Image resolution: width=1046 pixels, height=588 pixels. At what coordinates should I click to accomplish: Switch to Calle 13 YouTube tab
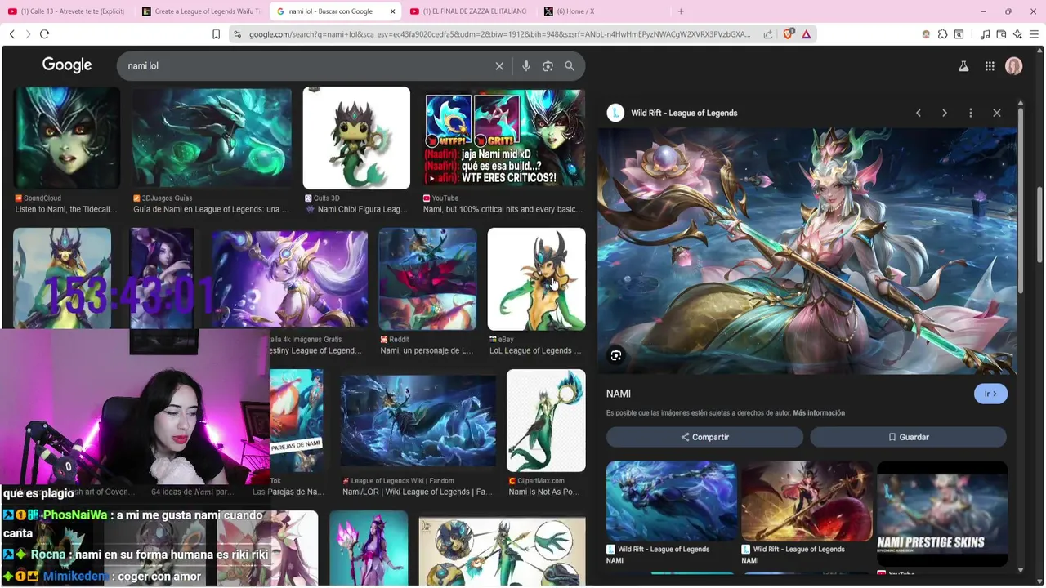click(x=67, y=11)
